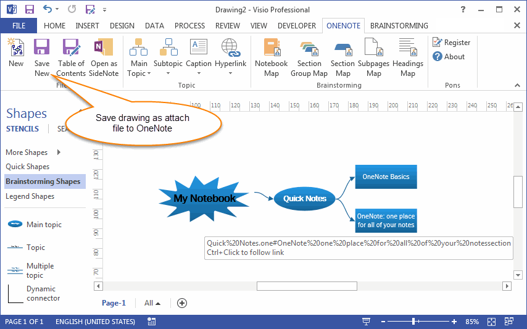The height and width of the screenshot is (329, 527).
Task: Expand the More Shapes arrow
Action: pos(59,152)
